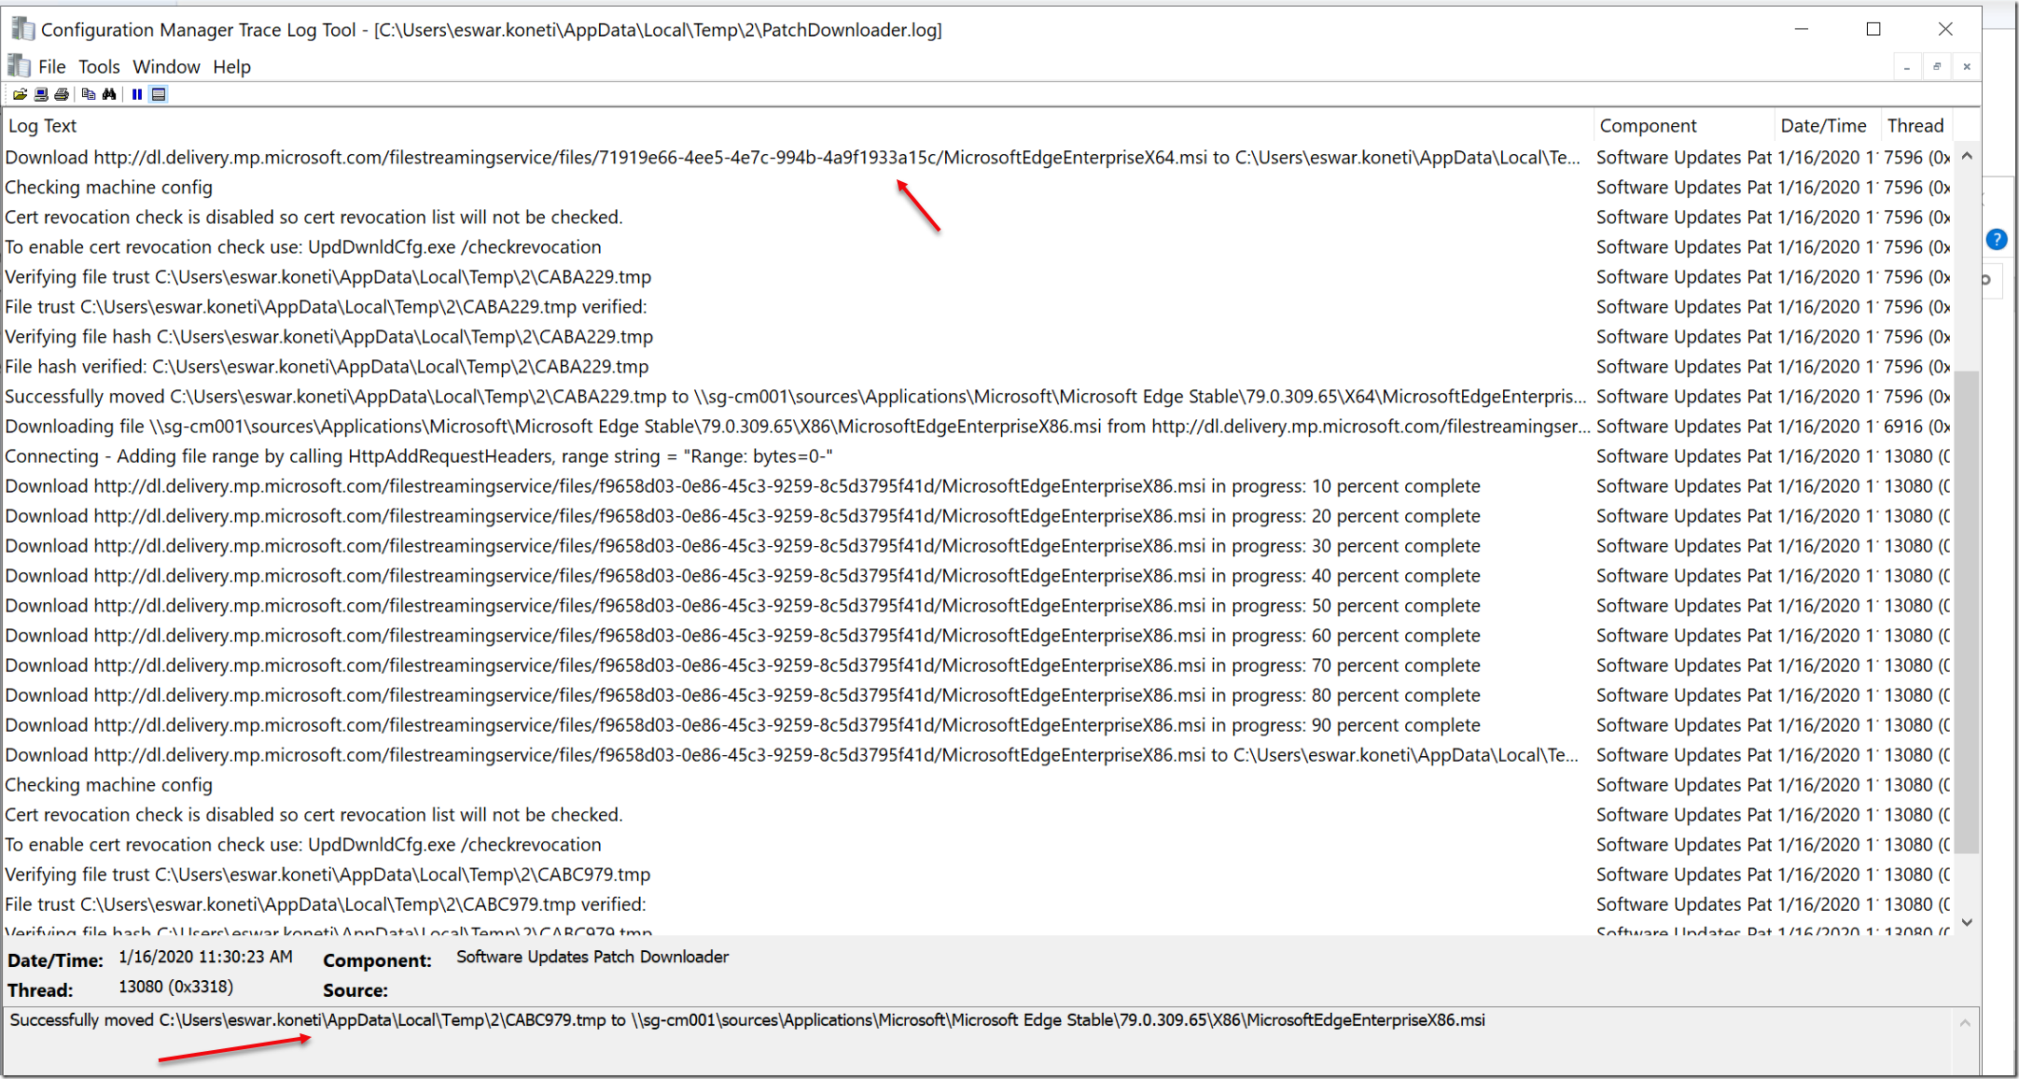Open the File menu
2019x1079 pixels.
coord(51,66)
